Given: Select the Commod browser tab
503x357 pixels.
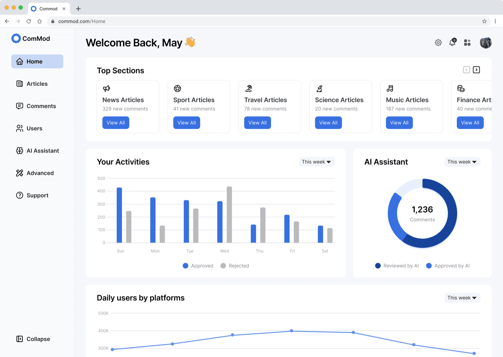Looking at the screenshot, I should pyautogui.click(x=48, y=9).
